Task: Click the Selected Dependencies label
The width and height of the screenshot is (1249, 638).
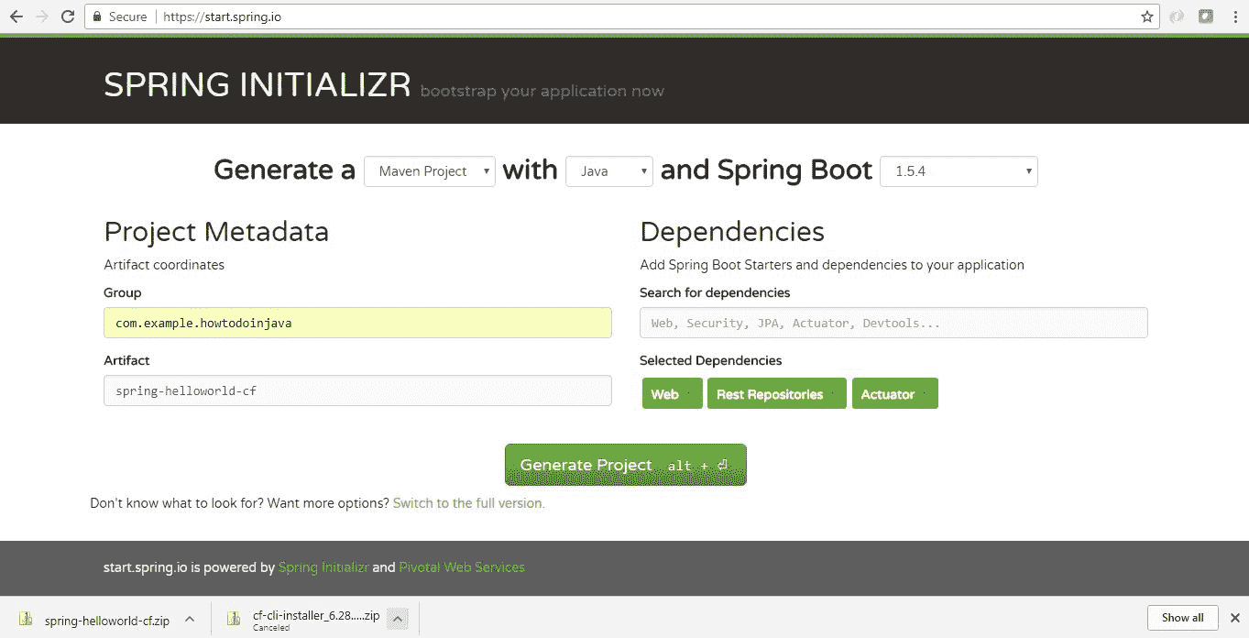Action: tap(711, 360)
